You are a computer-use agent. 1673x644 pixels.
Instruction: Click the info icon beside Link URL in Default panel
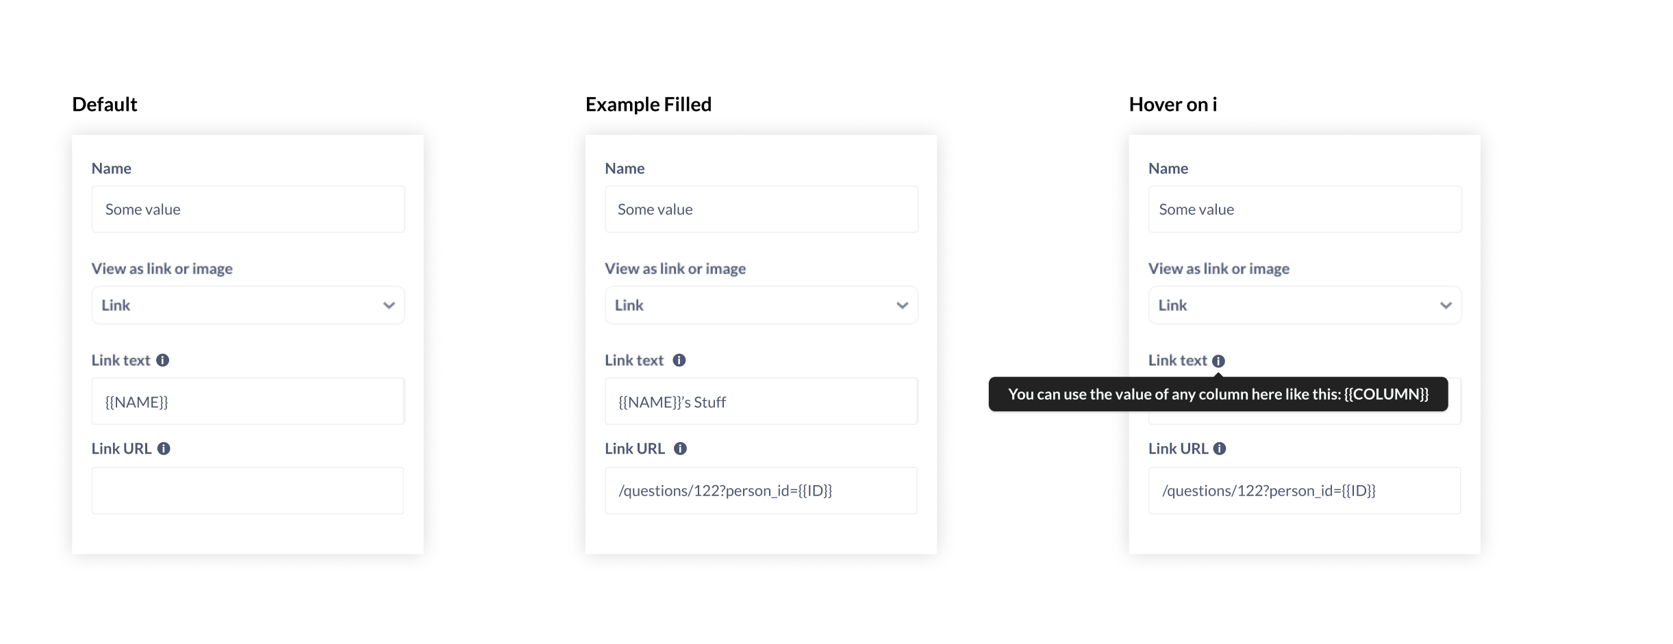coord(163,448)
